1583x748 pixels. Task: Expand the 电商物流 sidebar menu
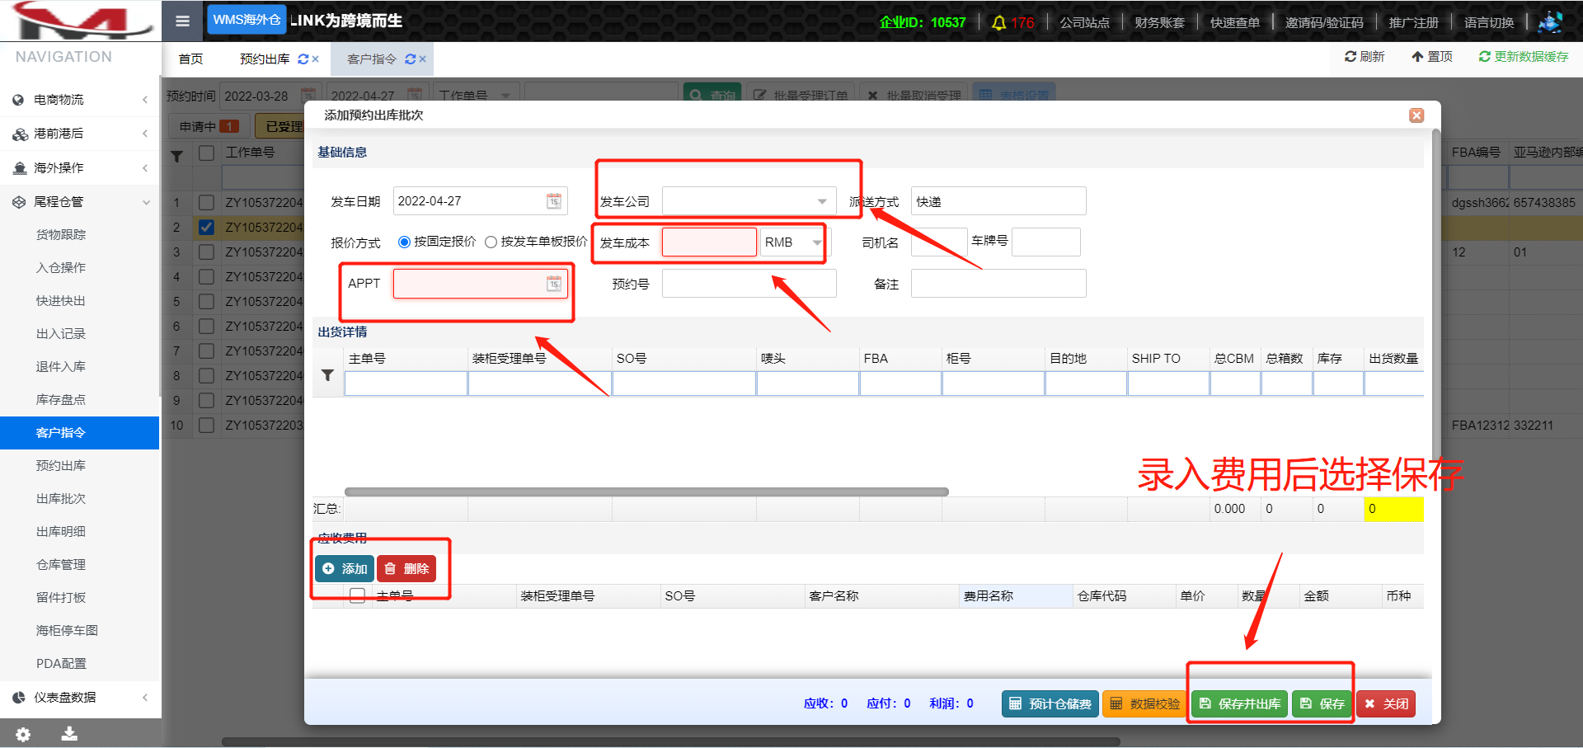click(79, 100)
